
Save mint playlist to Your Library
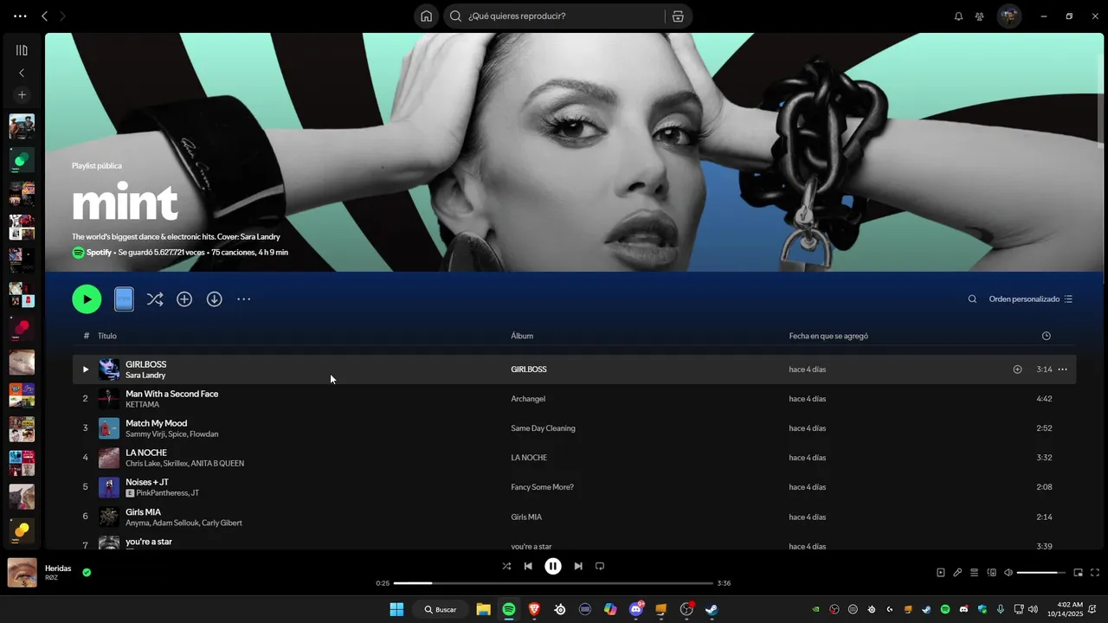coord(184,299)
